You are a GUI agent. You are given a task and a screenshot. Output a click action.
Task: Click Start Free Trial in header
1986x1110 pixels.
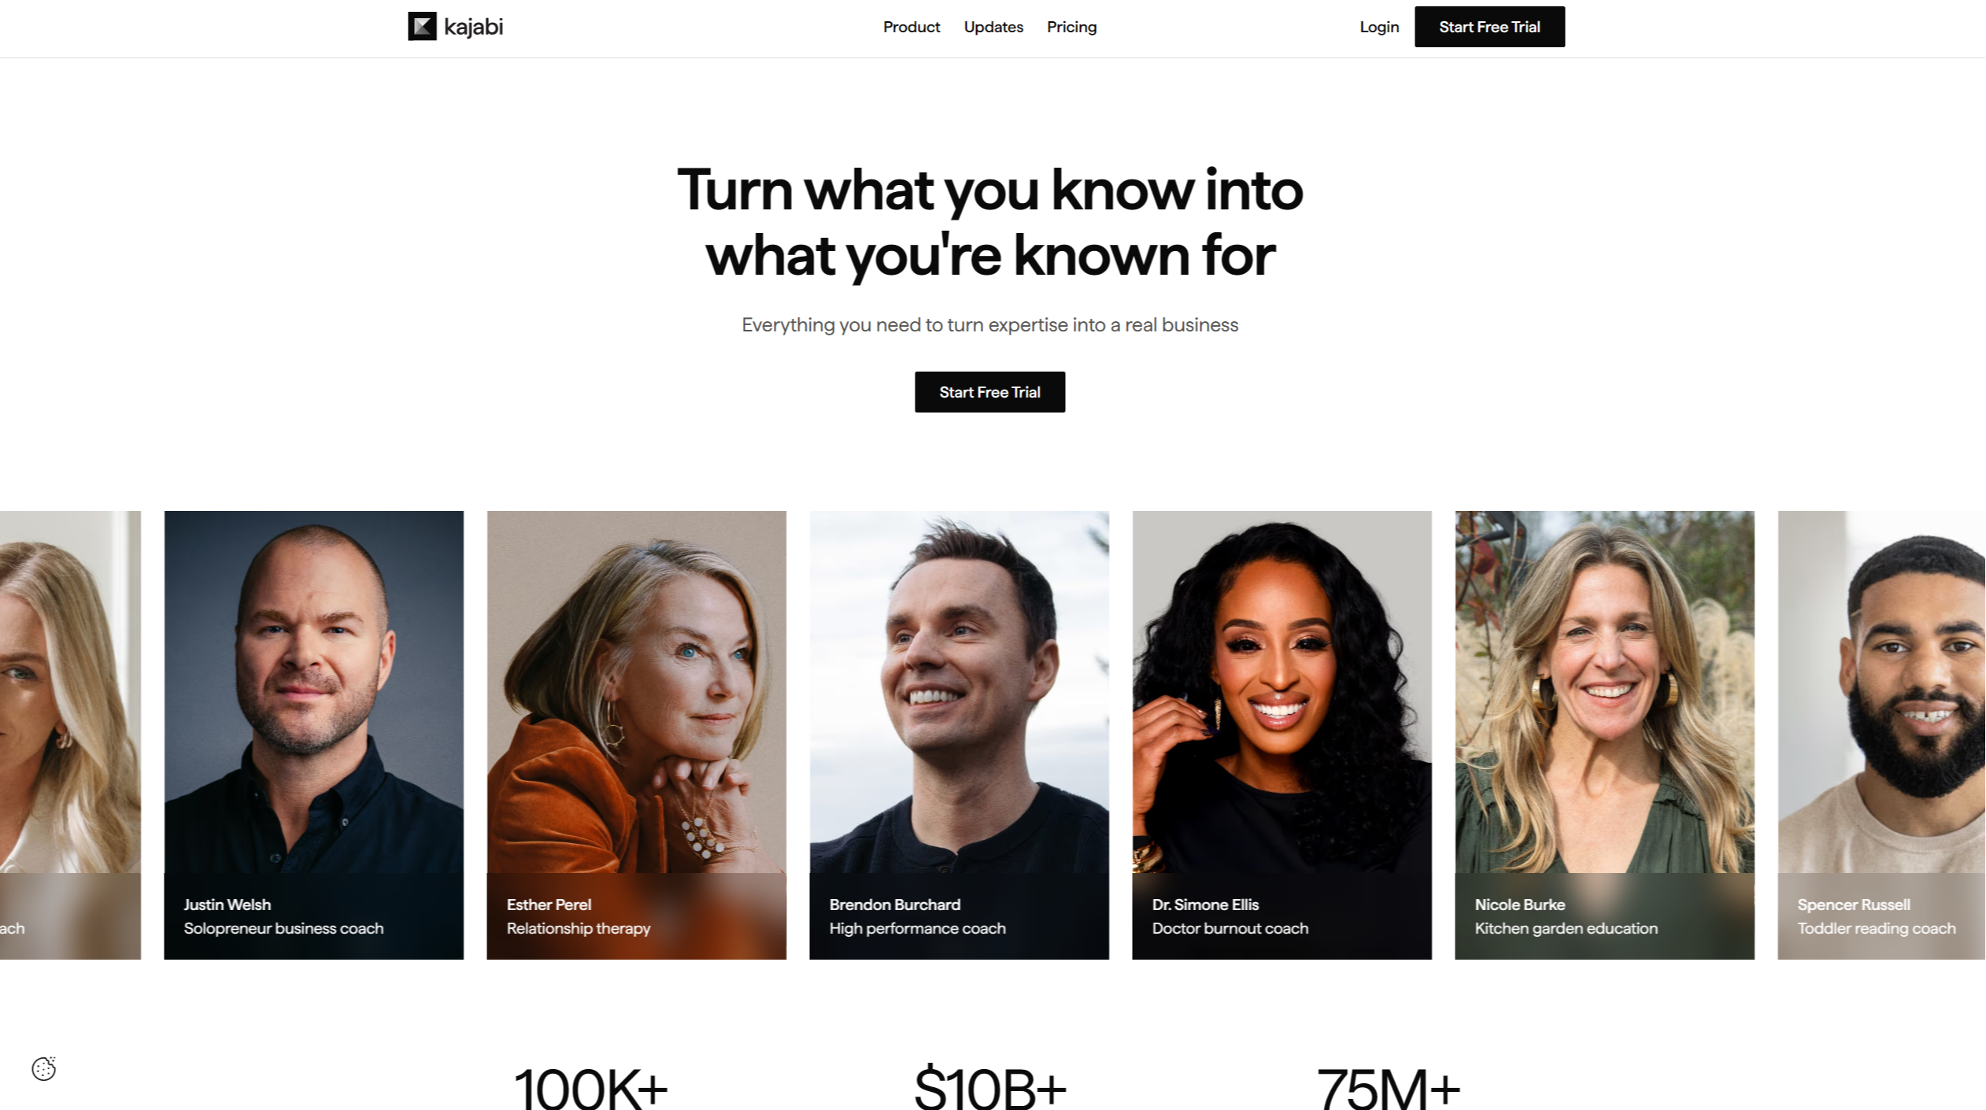[1489, 27]
